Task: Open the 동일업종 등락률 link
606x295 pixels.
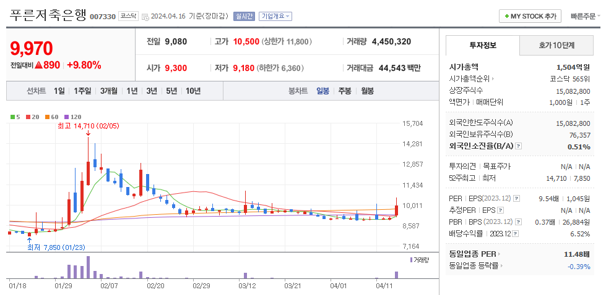Action: 477,266
